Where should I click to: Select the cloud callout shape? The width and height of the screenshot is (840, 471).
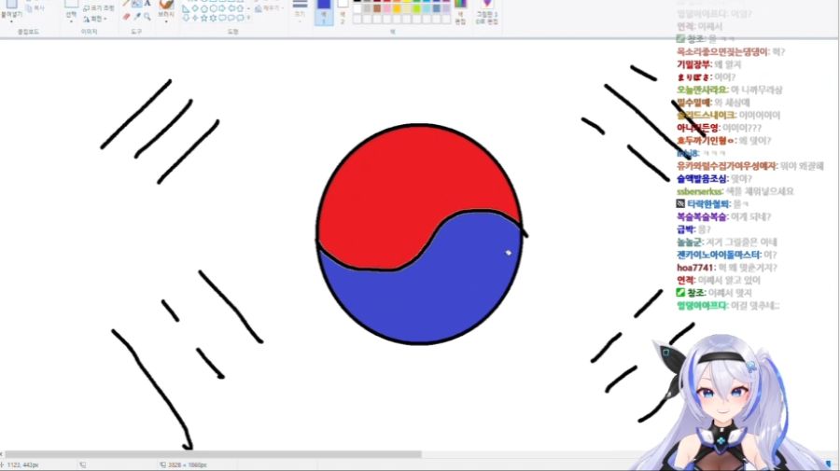pos(240,18)
